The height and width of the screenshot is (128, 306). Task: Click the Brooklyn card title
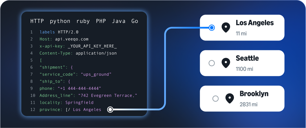pos(254,94)
